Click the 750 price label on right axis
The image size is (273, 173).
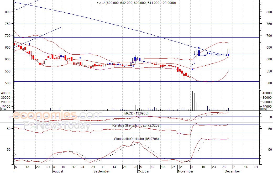click(x=269, y=24)
